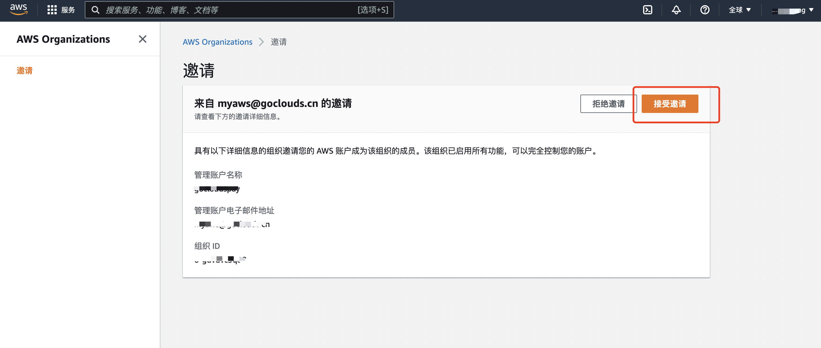Click the '请查看下方的邀请详细信息' subtitle
Viewport: 821px width, 348px height.
tap(237, 116)
